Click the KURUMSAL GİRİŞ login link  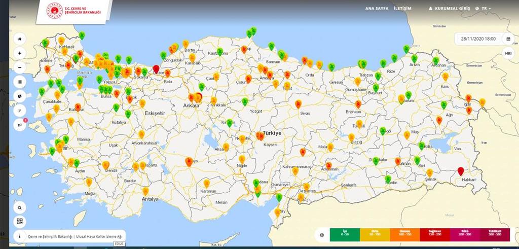450,9
